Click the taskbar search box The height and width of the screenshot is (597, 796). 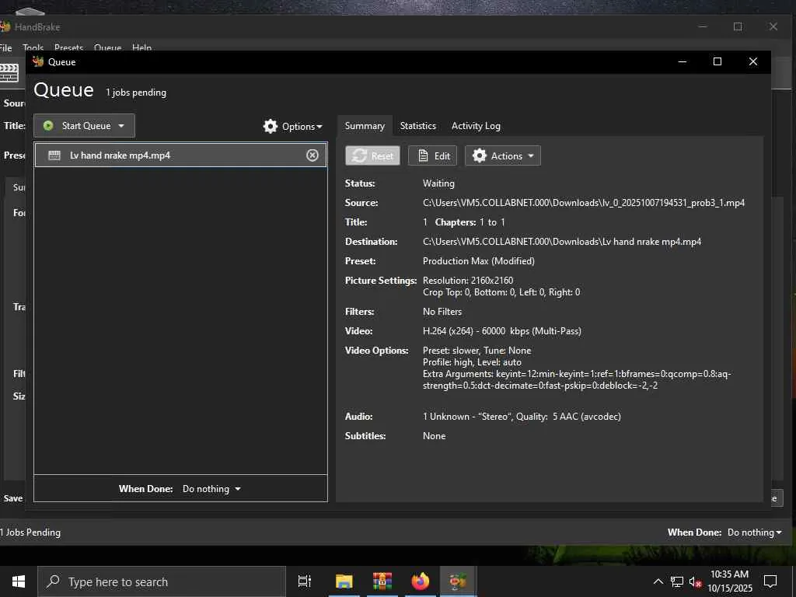[162, 581]
